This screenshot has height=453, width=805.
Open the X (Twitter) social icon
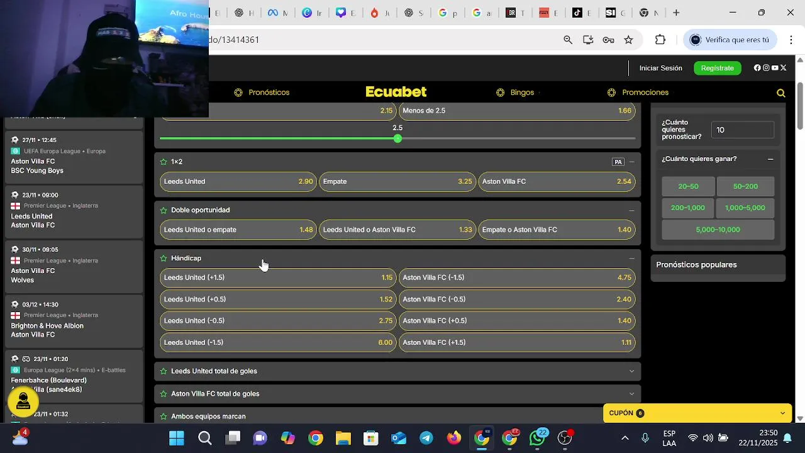tap(784, 68)
